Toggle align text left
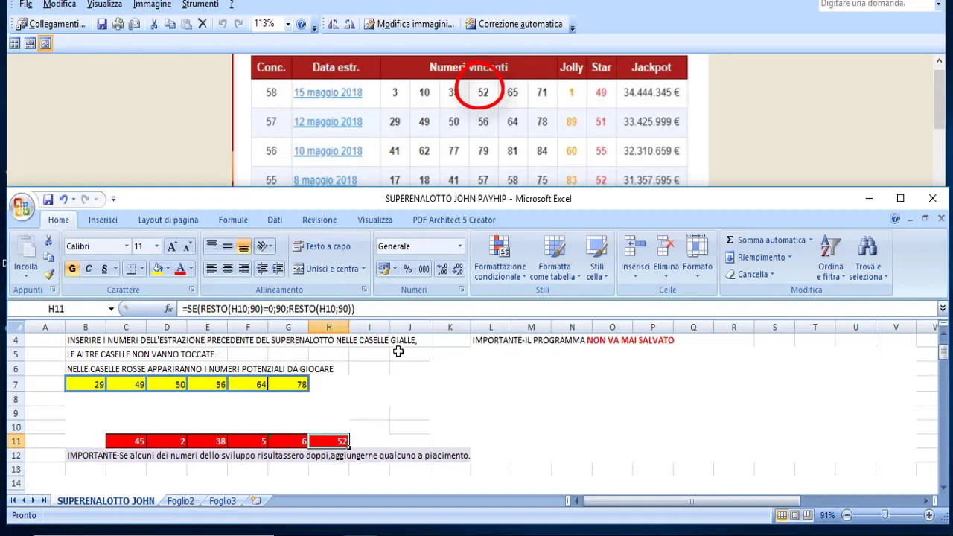 (211, 269)
